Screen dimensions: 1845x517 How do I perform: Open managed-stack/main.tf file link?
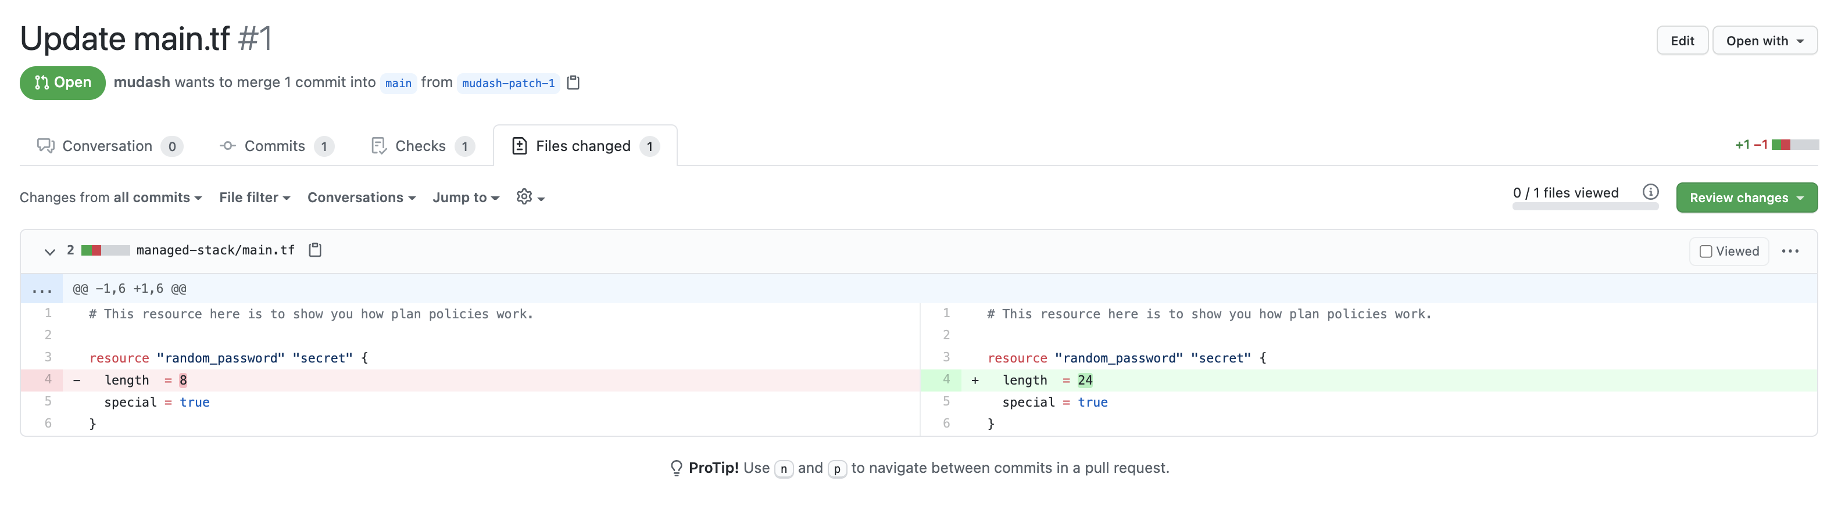pyautogui.click(x=216, y=250)
